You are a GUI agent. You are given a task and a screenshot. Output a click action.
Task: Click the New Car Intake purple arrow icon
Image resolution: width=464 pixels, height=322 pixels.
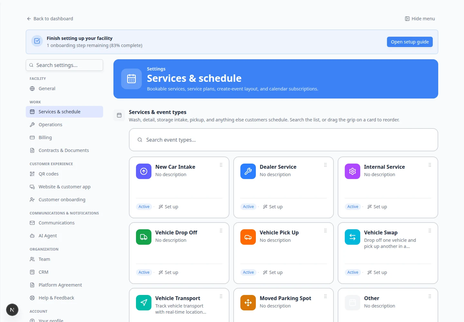tap(144, 171)
